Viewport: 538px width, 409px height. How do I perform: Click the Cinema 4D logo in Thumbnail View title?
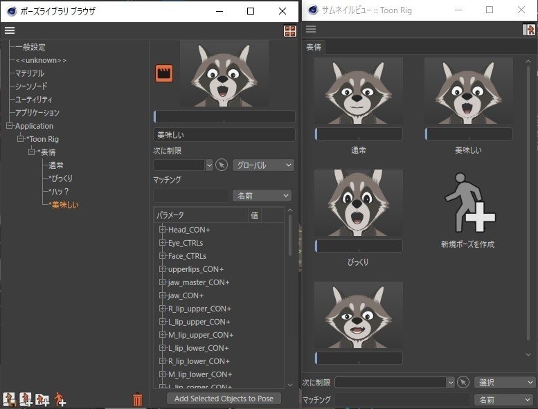tap(313, 10)
